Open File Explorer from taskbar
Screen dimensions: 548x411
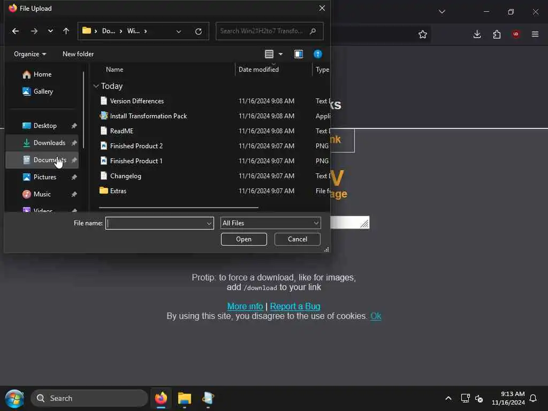[x=185, y=398]
